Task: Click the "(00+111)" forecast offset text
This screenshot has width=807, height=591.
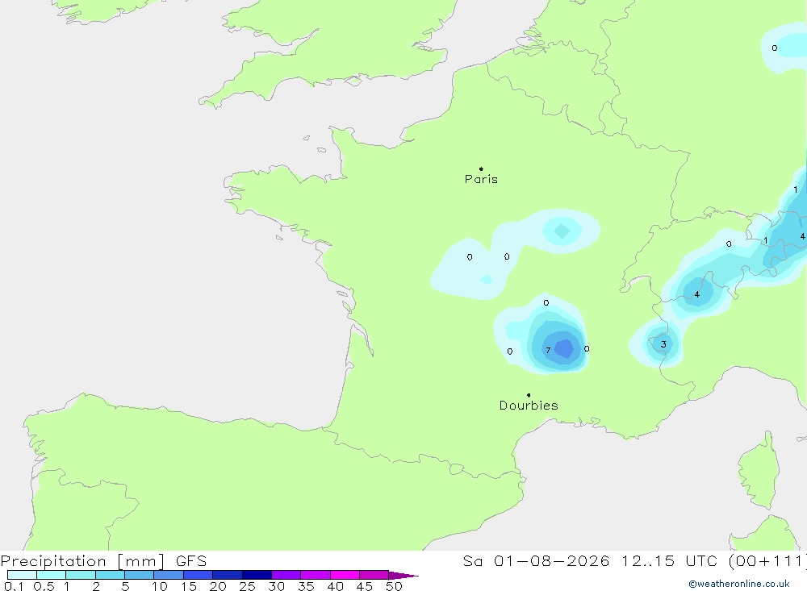Action: (x=767, y=561)
